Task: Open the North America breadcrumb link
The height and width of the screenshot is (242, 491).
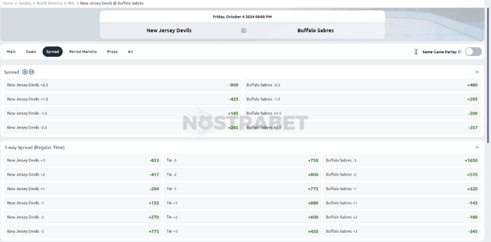Action: 50,3
